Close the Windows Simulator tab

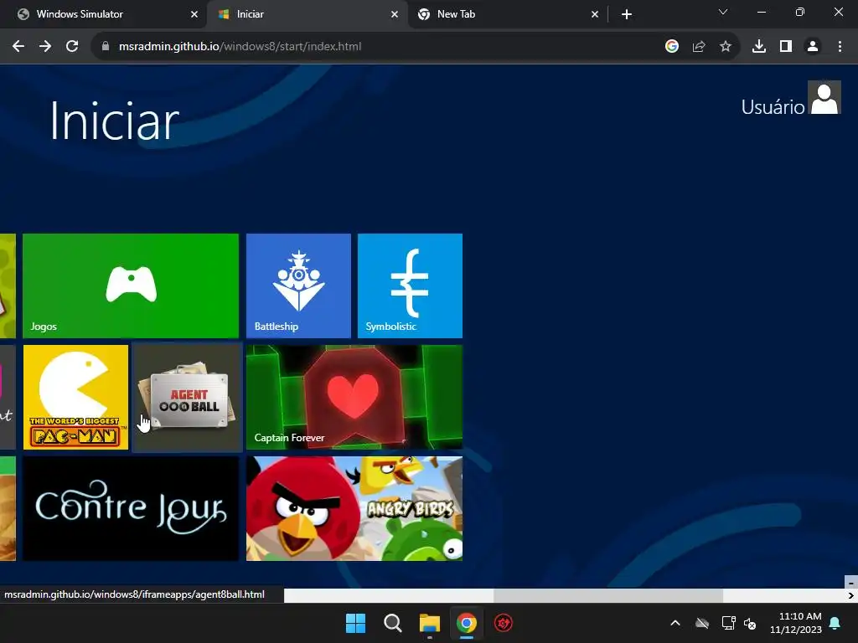[194, 14]
